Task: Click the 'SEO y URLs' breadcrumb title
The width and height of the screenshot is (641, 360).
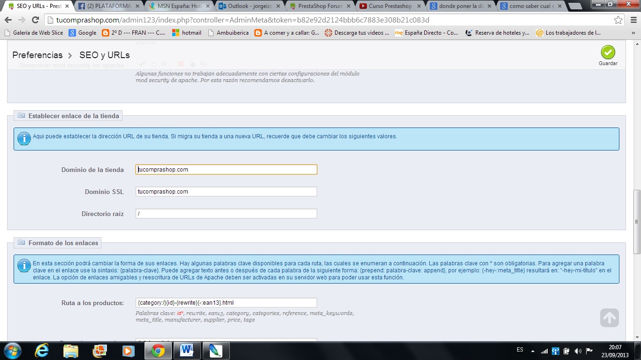Action: (x=105, y=55)
